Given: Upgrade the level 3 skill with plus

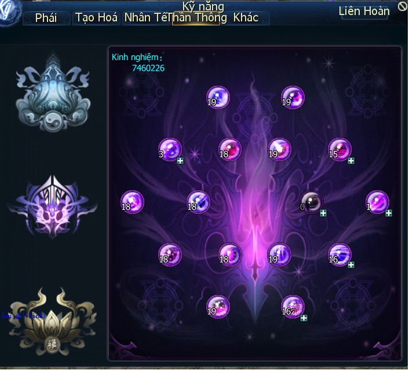Looking at the screenshot, I should 180,161.
